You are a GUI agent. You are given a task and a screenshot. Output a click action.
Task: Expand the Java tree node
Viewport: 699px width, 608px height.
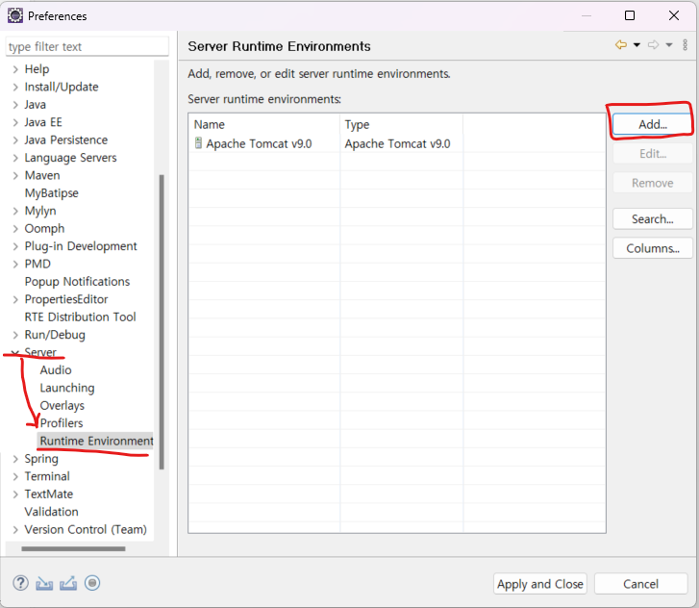click(x=15, y=105)
